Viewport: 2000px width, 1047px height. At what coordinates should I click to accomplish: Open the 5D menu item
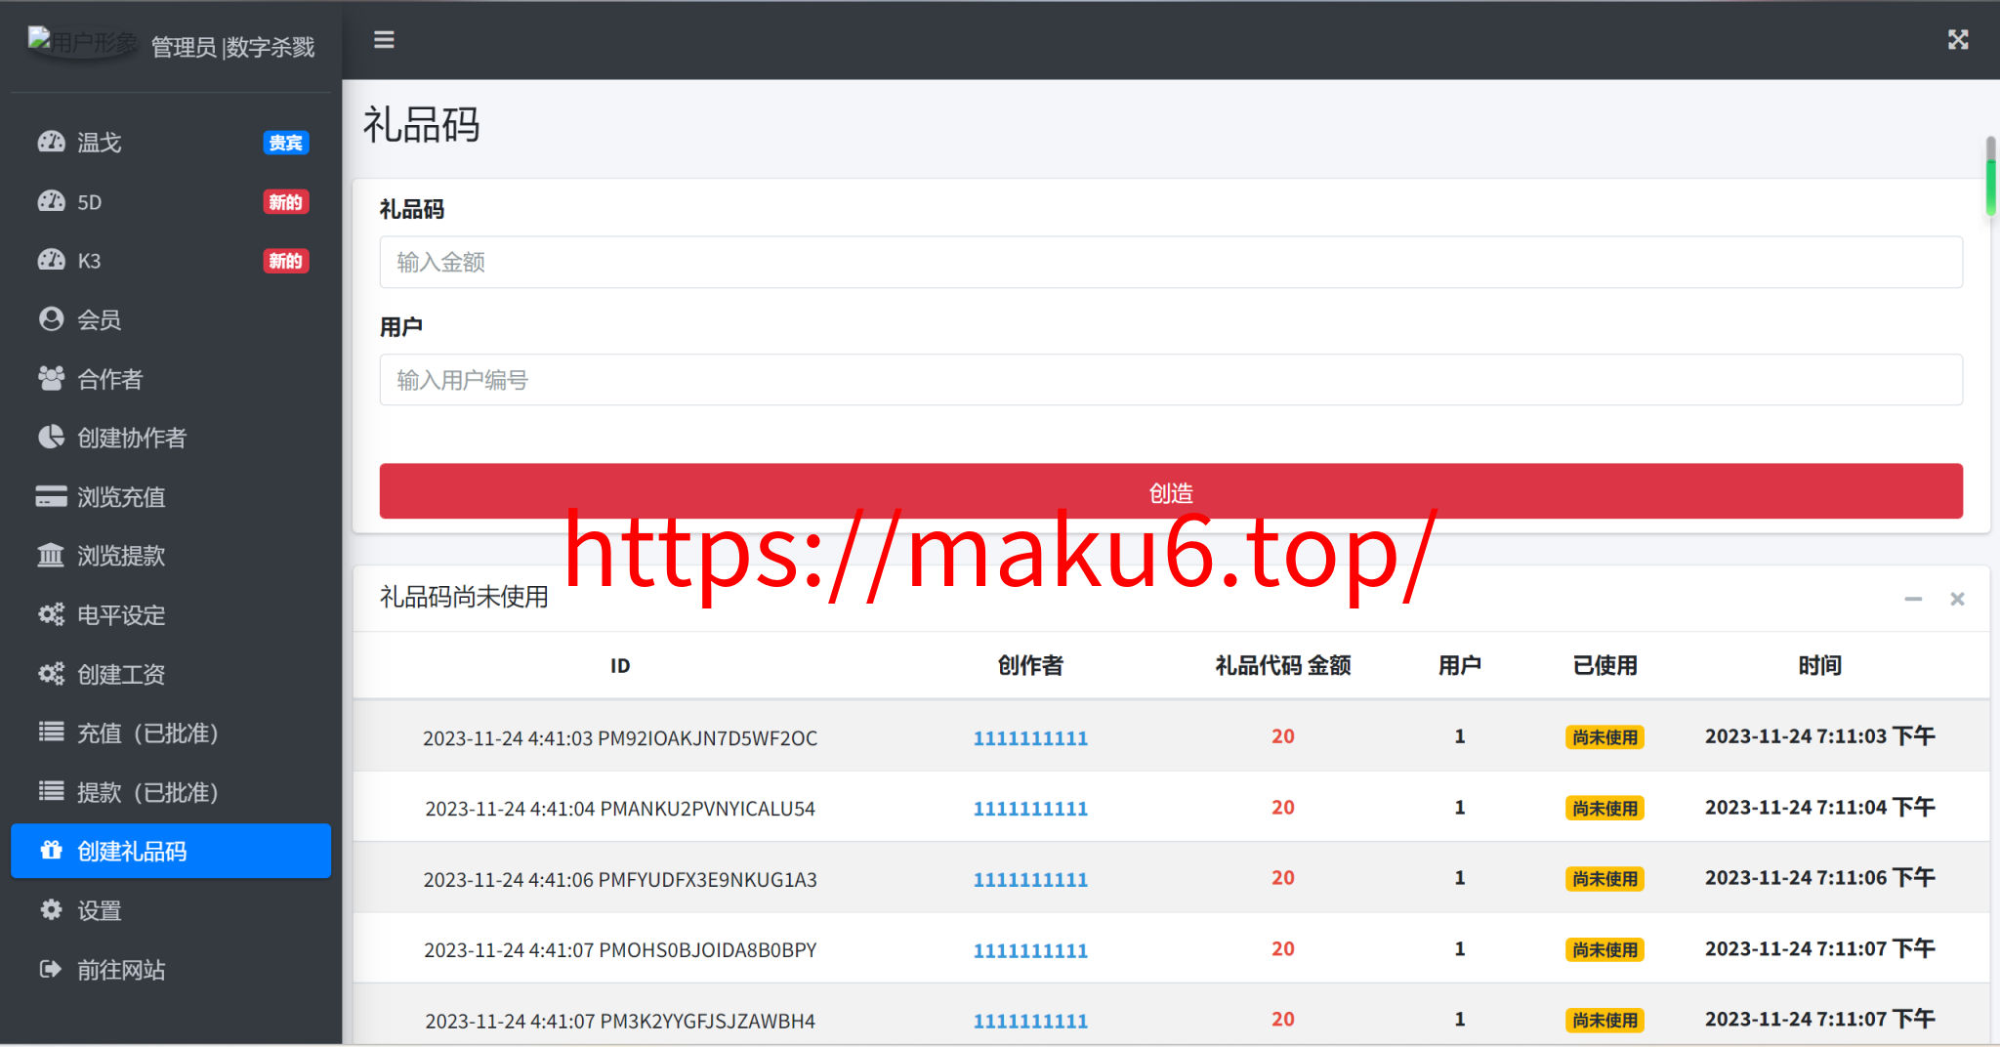(x=171, y=201)
